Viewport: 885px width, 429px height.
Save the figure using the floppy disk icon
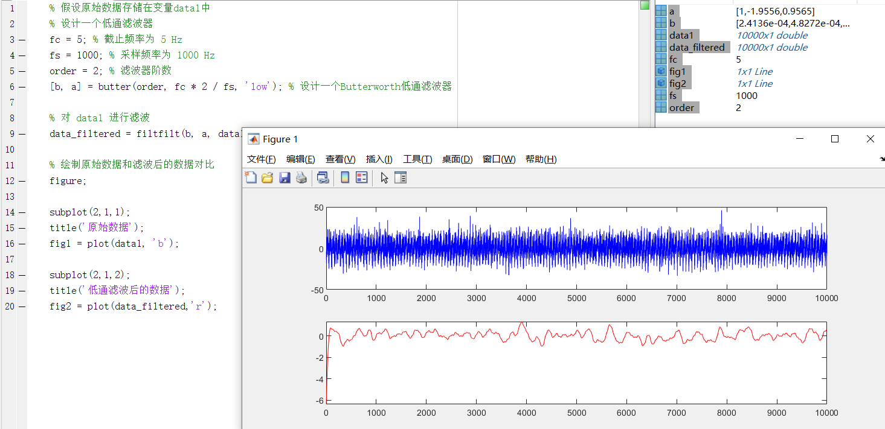coord(285,177)
